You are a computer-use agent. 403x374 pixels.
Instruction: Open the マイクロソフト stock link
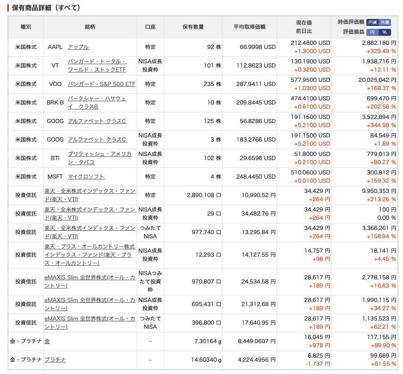click(x=86, y=177)
